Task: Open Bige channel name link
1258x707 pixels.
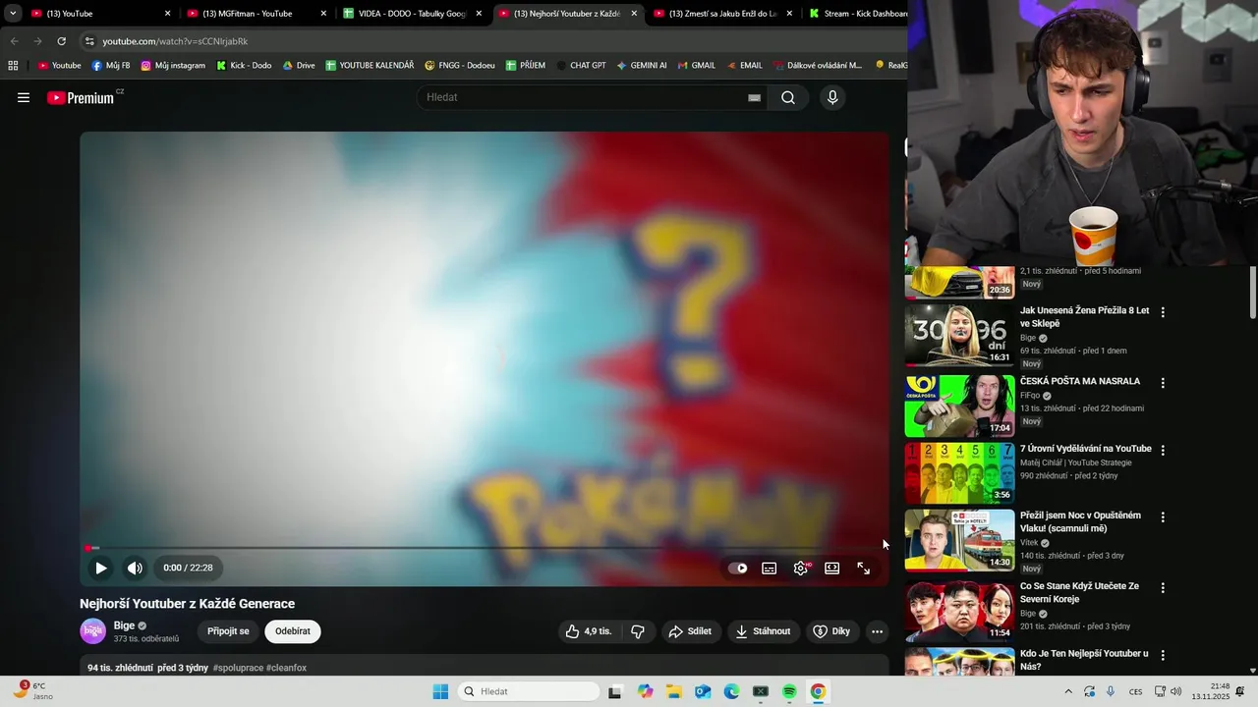Action: point(124,625)
